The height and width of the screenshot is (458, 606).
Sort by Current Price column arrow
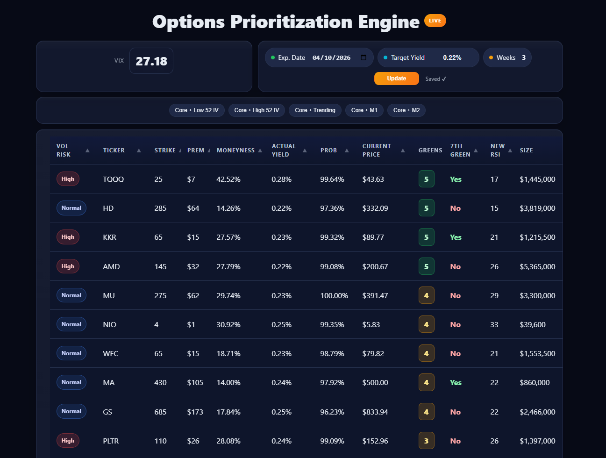point(403,150)
